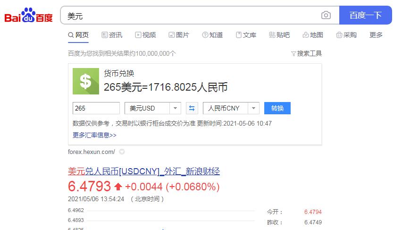Go to the 文库 tab
This screenshot has height=230, width=394.
[x=246, y=35]
